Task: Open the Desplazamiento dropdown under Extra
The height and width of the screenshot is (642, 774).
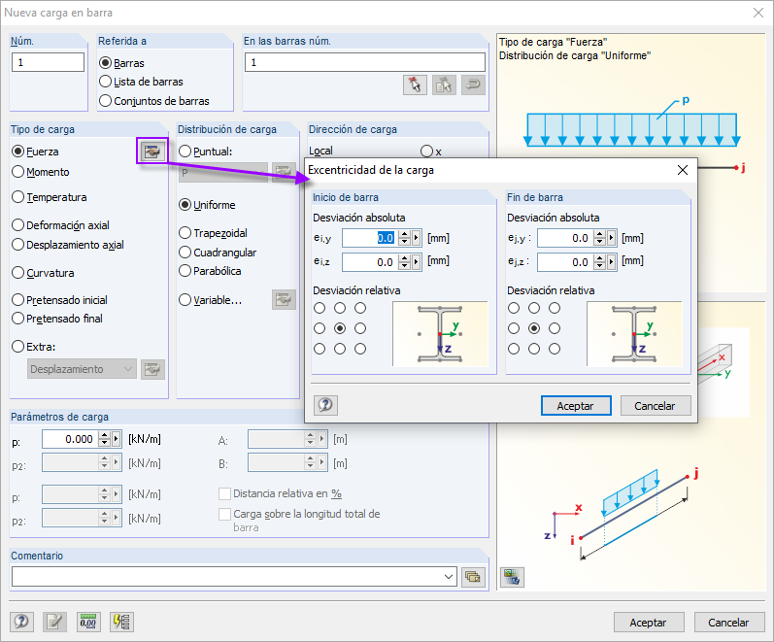Action: tap(82, 369)
